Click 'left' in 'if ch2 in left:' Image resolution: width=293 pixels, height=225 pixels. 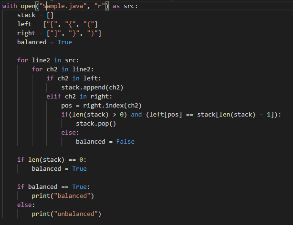91,78
